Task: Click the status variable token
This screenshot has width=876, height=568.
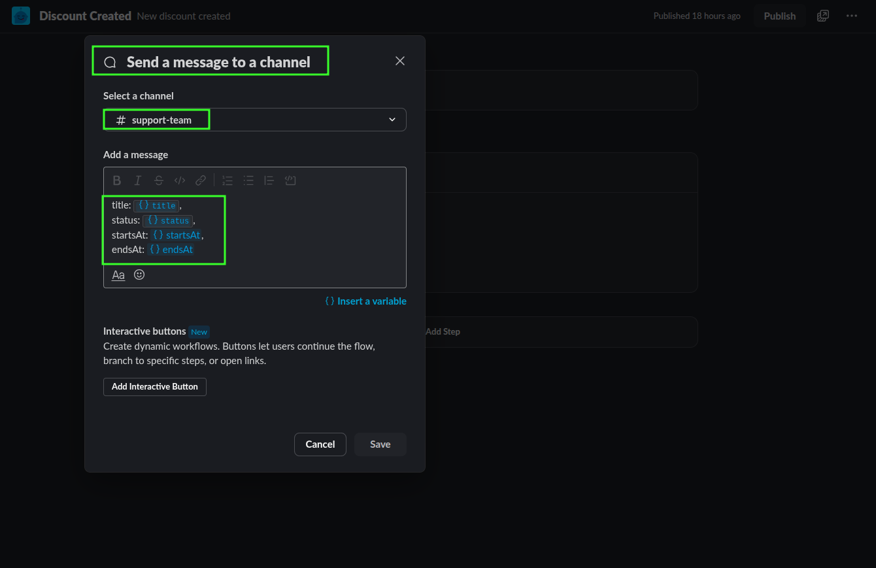Action: pos(168,220)
